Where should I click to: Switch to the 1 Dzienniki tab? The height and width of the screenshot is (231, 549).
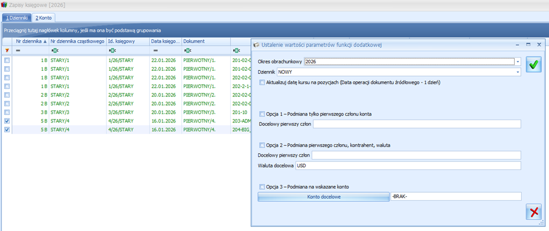(x=17, y=17)
